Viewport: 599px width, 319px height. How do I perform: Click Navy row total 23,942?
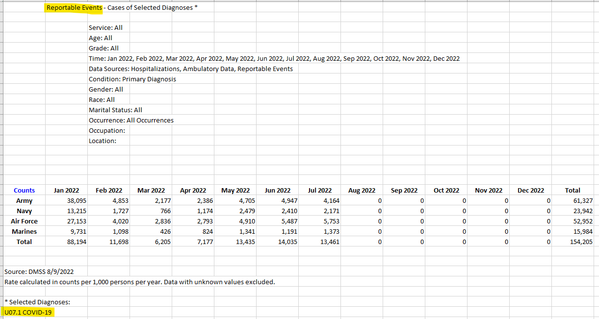(583, 211)
